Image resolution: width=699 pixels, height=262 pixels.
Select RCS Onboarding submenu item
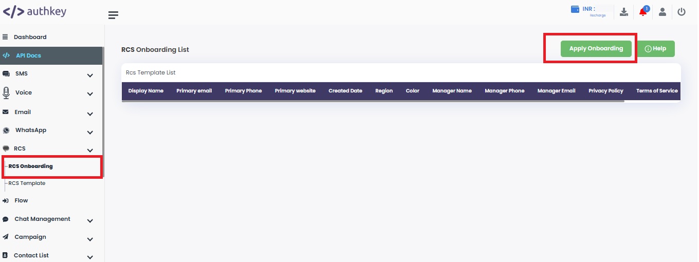tap(30, 166)
